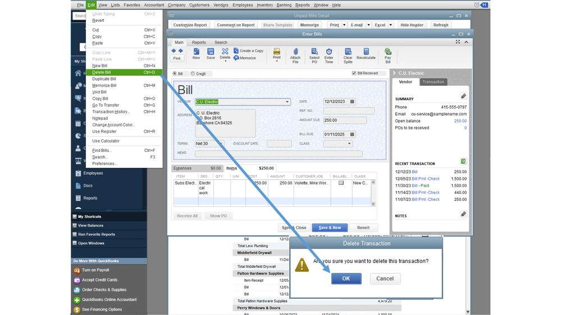This screenshot has width=561, height=315.
Task: Click the Memo input field
Action: tap(279, 154)
